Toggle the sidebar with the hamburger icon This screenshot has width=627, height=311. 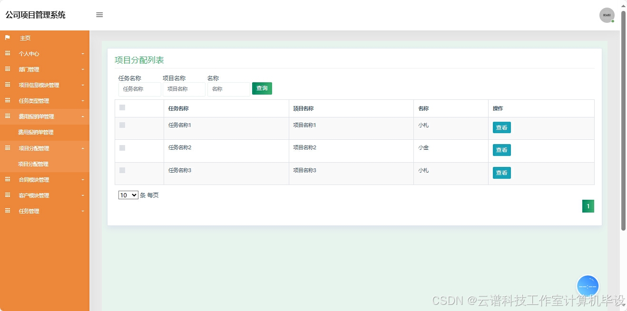coord(99,15)
